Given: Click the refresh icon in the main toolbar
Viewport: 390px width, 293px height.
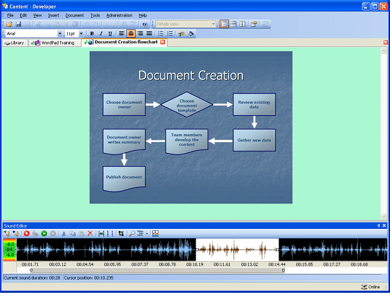Looking at the screenshot, I should (266, 24).
